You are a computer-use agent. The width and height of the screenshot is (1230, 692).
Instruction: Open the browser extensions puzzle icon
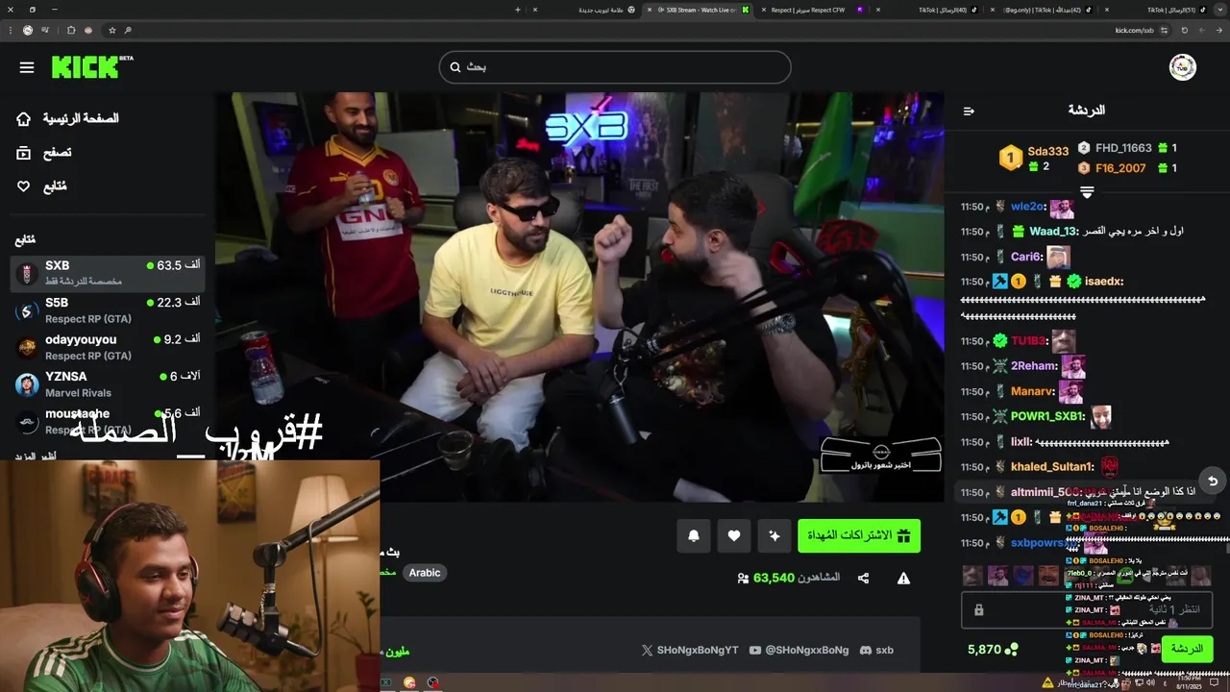(71, 30)
